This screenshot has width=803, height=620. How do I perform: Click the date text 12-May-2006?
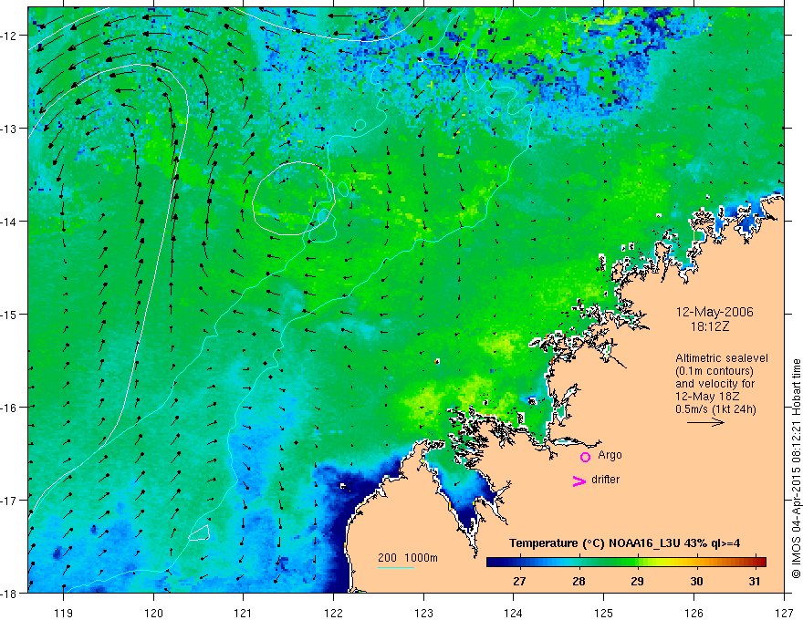pos(714,312)
